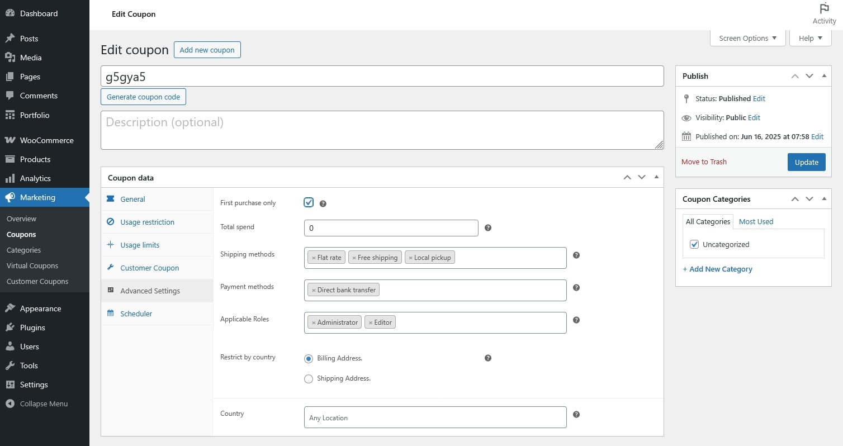This screenshot has height=446, width=843.
Task: Remove the Flat rate shipping tag
Action: point(314,258)
